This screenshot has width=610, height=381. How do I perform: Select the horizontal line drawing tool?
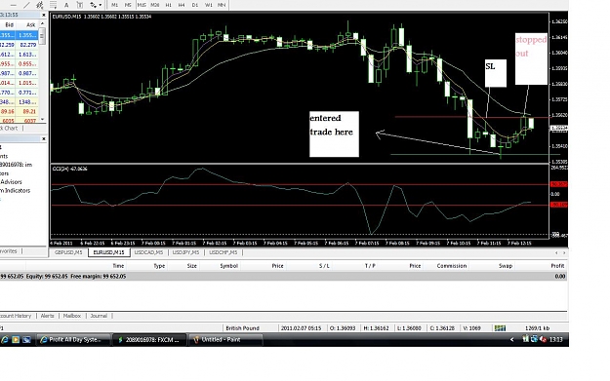[x=13, y=5]
